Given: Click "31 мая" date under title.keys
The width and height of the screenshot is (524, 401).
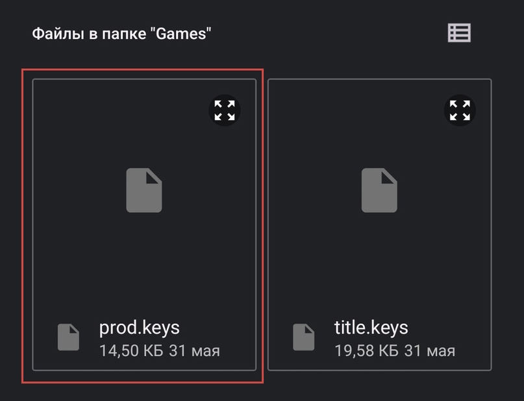Looking at the screenshot, I should pyautogui.click(x=429, y=352).
